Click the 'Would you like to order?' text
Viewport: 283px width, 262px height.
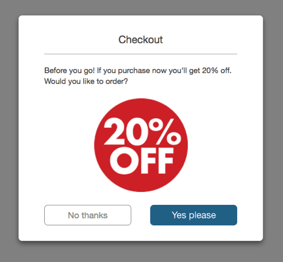pos(86,81)
